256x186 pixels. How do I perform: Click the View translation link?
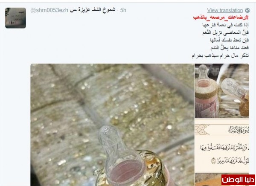coord(225,10)
